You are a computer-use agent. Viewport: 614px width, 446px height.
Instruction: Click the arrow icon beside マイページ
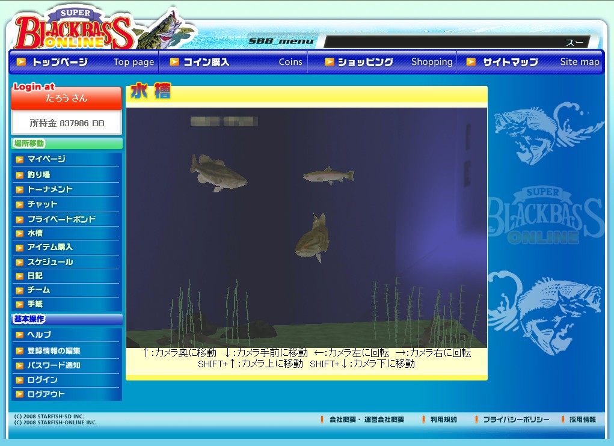[x=20, y=159]
